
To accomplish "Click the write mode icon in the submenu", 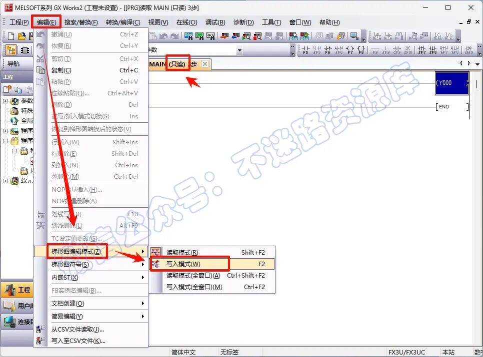I will (156, 264).
